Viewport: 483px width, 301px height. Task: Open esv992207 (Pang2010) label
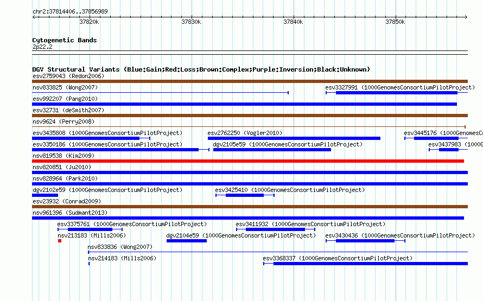pos(65,99)
